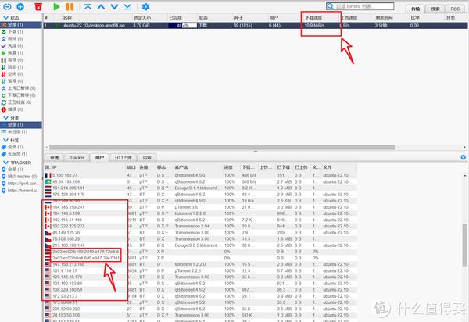Open options via the blue gear icon
This screenshot has height=322, width=469.
click(145, 6)
